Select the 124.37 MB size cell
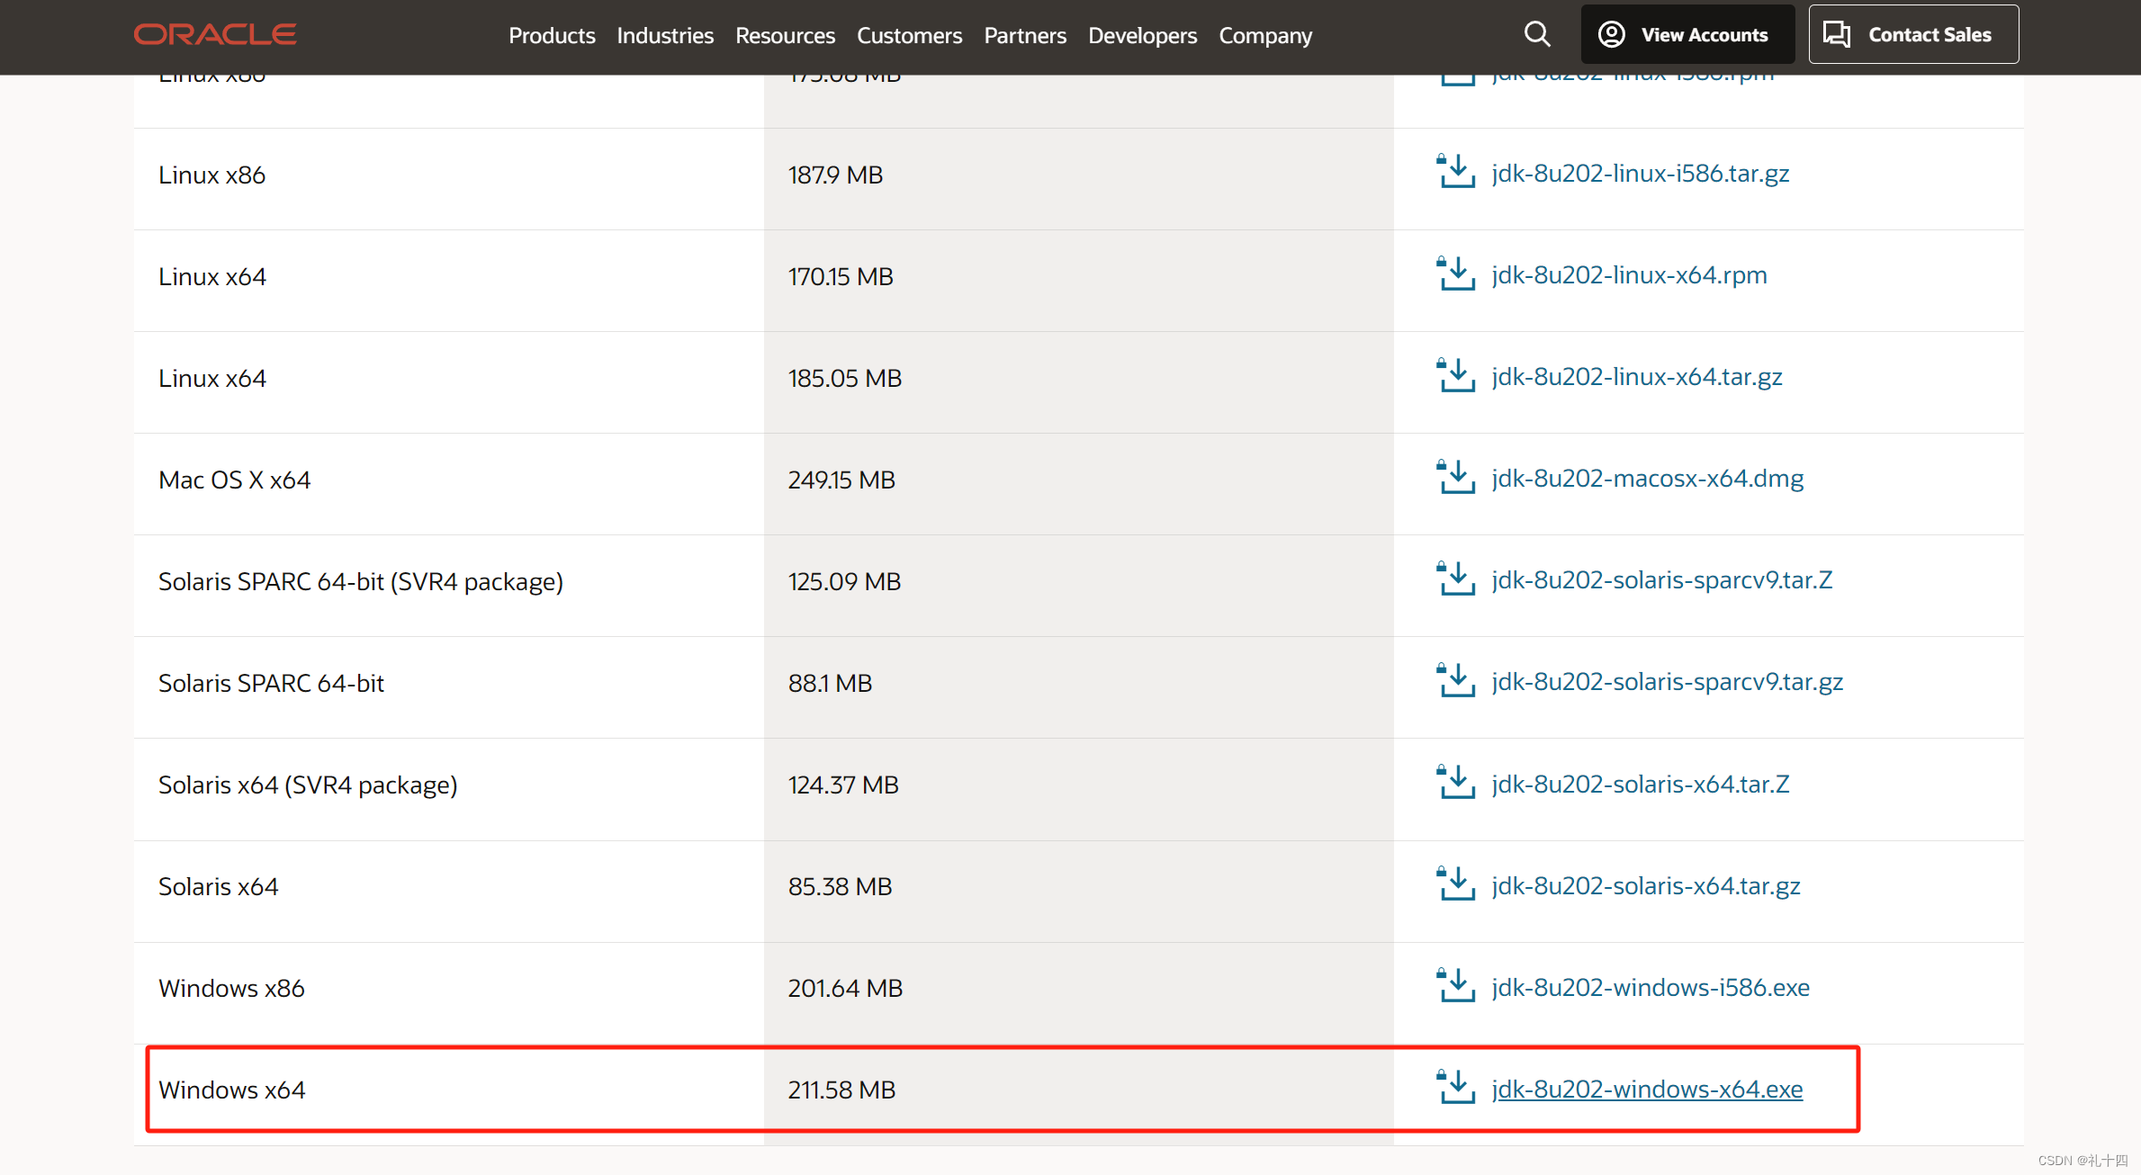This screenshot has height=1175, width=2141. tap(1079, 789)
